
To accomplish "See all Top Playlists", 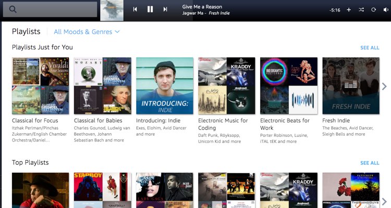I will pos(370,163).
